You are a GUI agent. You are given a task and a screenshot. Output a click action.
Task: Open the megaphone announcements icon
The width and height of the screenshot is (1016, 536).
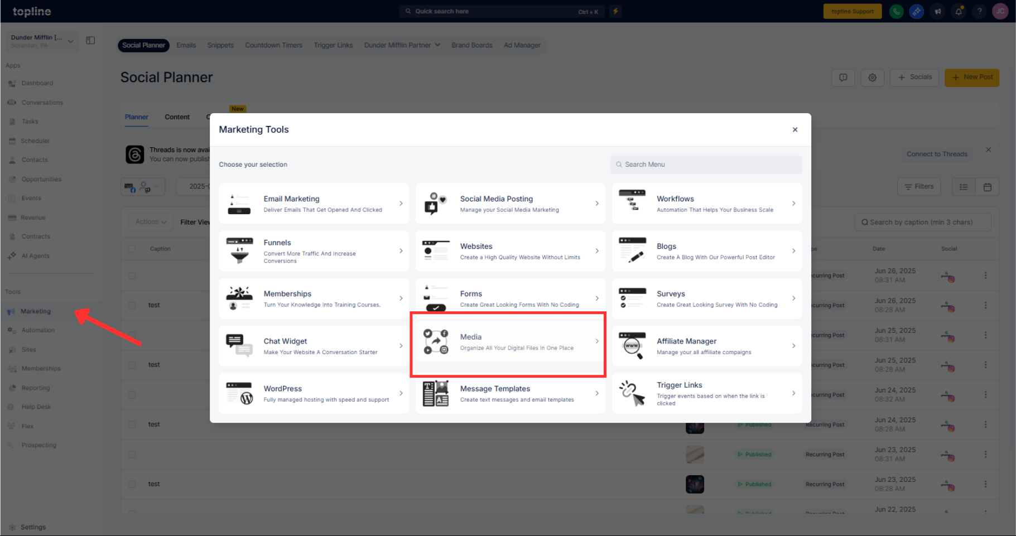pos(938,11)
